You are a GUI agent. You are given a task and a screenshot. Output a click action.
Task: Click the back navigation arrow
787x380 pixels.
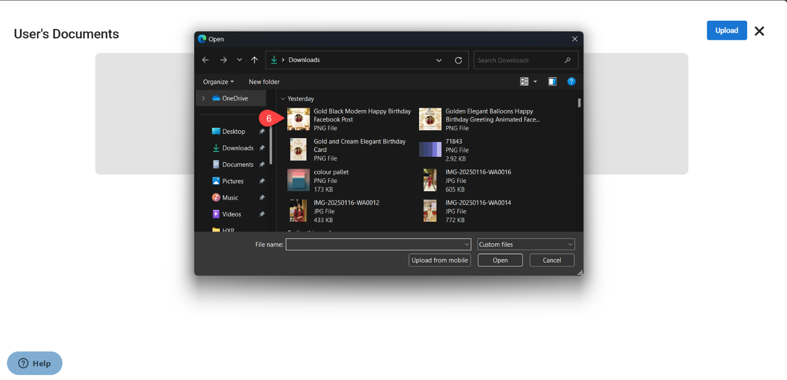[x=206, y=60]
